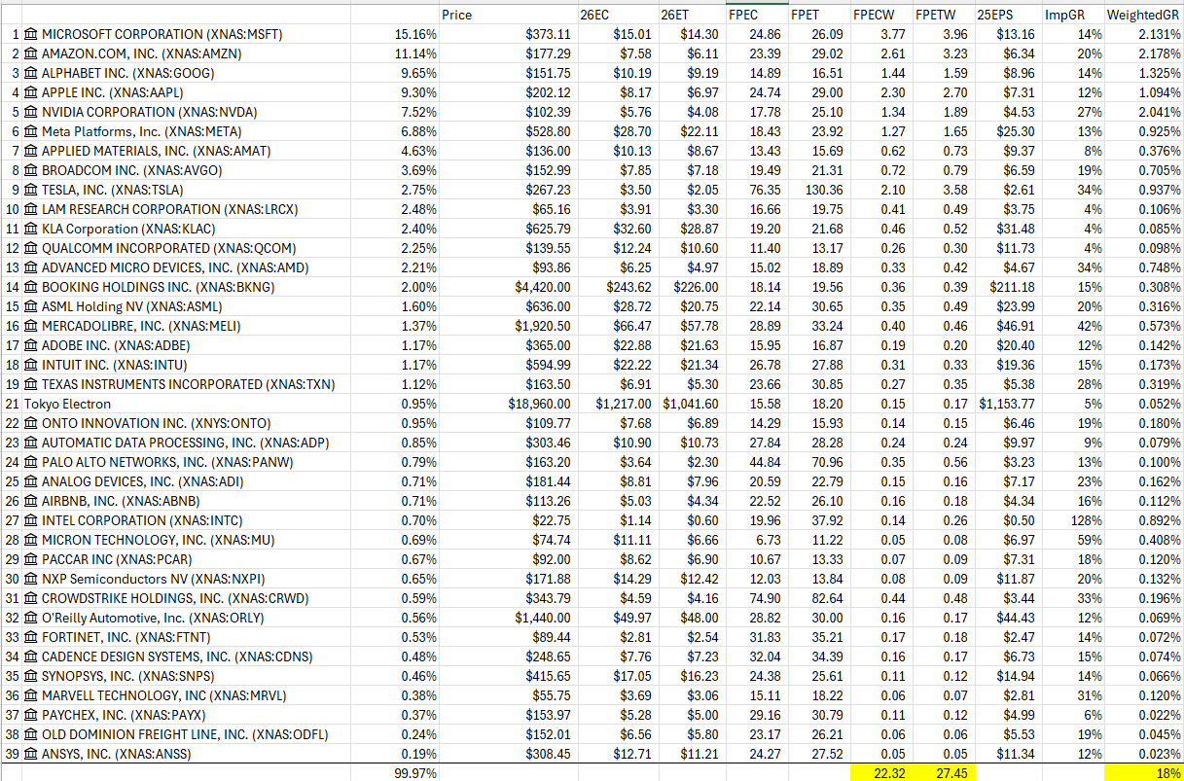Select the yellow FPETW total 27.45
This screenshot has height=781, width=1184.
click(943, 773)
